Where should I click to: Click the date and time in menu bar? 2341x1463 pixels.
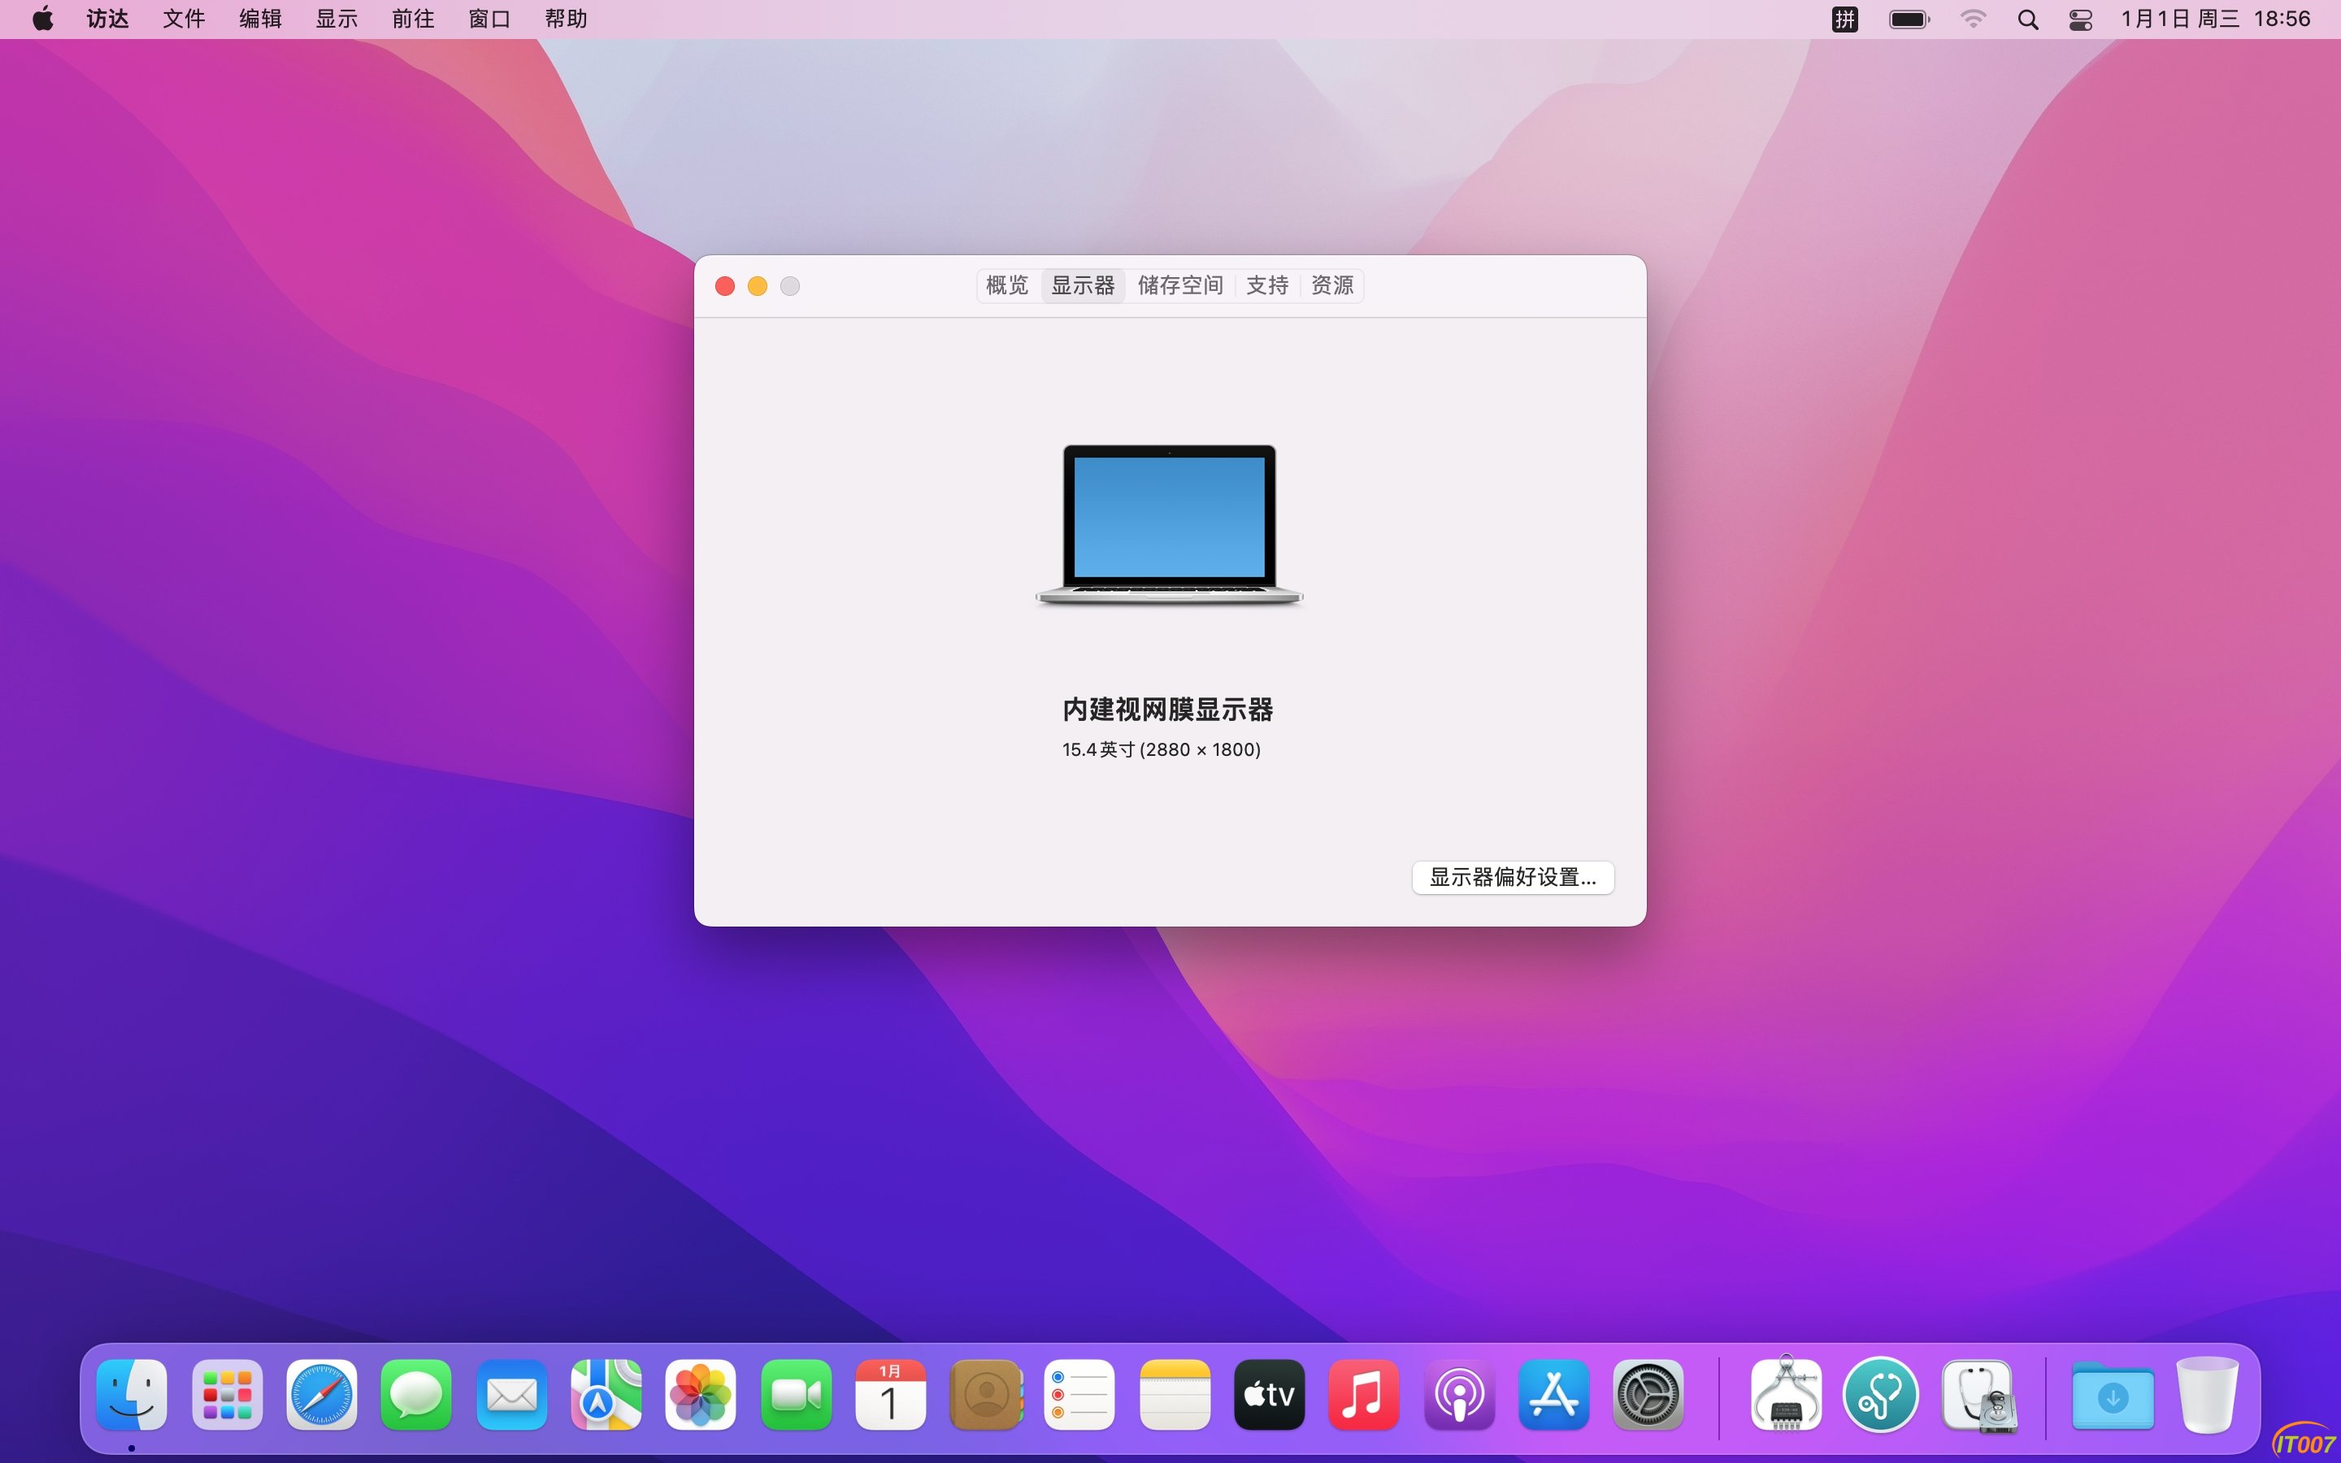coord(2215,19)
